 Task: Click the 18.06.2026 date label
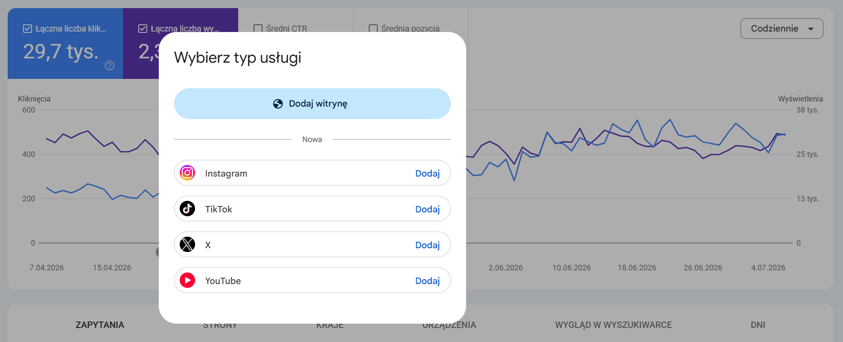coord(637,267)
